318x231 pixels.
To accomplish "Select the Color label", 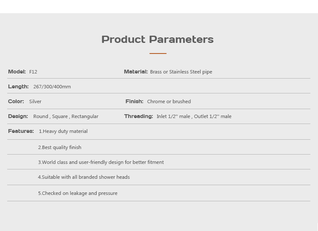I will 16,101.
